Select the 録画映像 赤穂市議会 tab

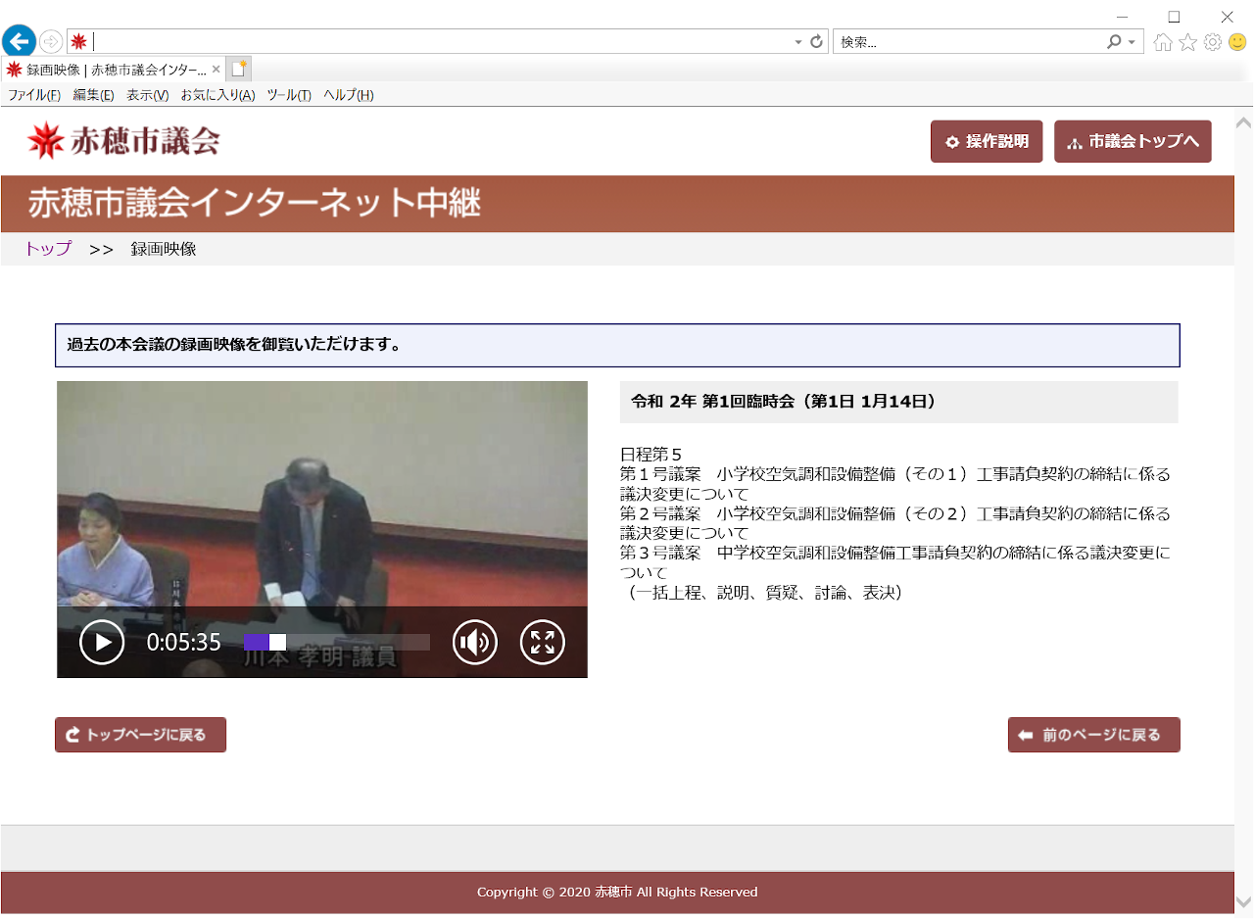114,70
